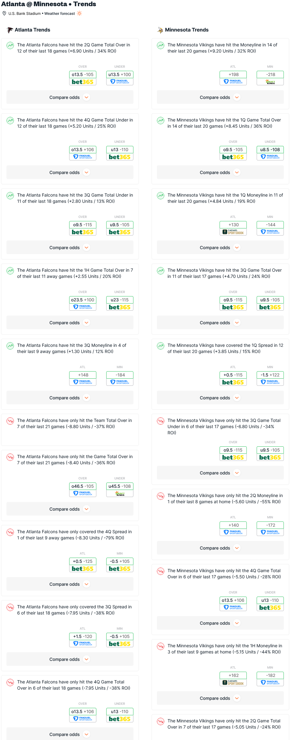This screenshot has width=290, height=740.
Task: Click the Atlanta Falcons logo icon
Action: click(x=10, y=30)
